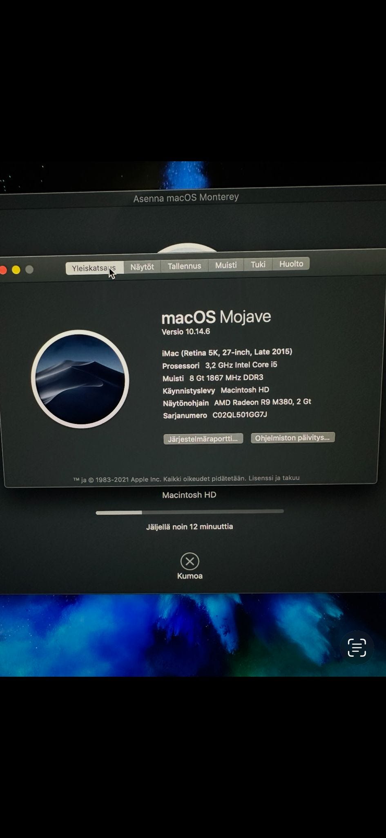Click the Monterey install progress bar
The image size is (386, 838).
[x=190, y=512]
